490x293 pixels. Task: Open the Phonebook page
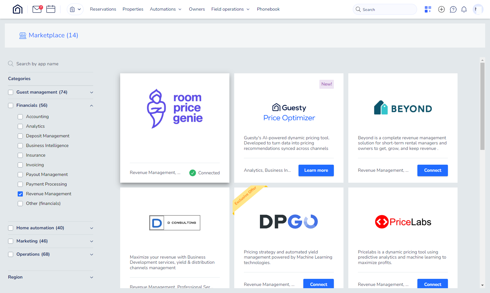[268, 9]
